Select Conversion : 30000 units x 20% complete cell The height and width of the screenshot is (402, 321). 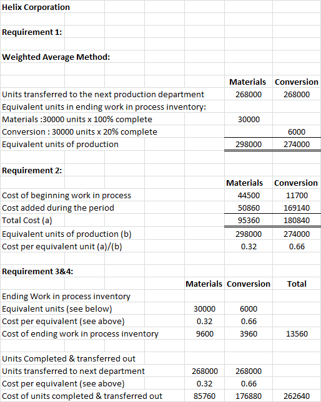[x=79, y=132]
